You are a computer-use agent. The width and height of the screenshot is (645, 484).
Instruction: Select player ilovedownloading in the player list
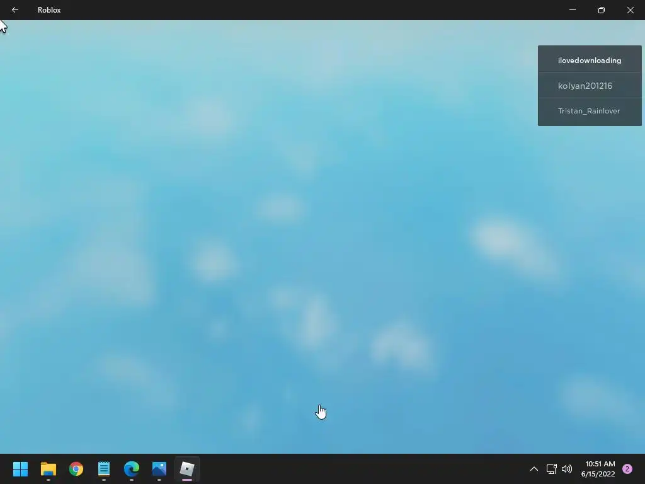pyautogui.click(x=590, y=60)
